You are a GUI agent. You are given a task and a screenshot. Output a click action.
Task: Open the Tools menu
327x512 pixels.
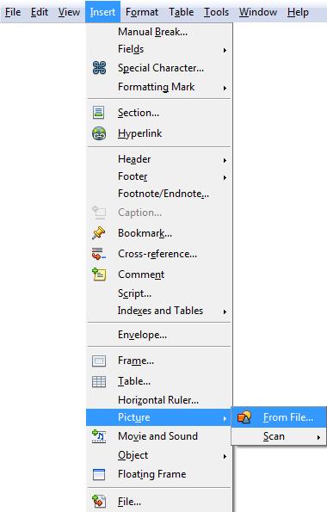[x=216, y=12]
